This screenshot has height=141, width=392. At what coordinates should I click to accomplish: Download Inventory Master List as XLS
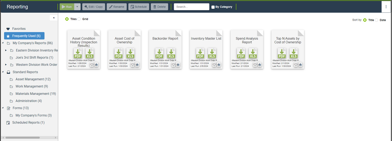point(212,54)
